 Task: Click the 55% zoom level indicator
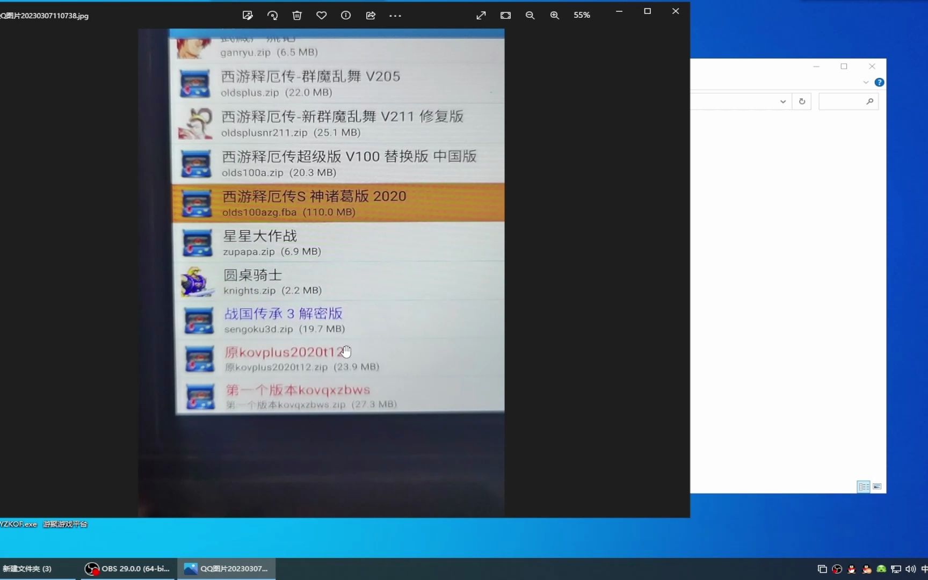(582, 15)
